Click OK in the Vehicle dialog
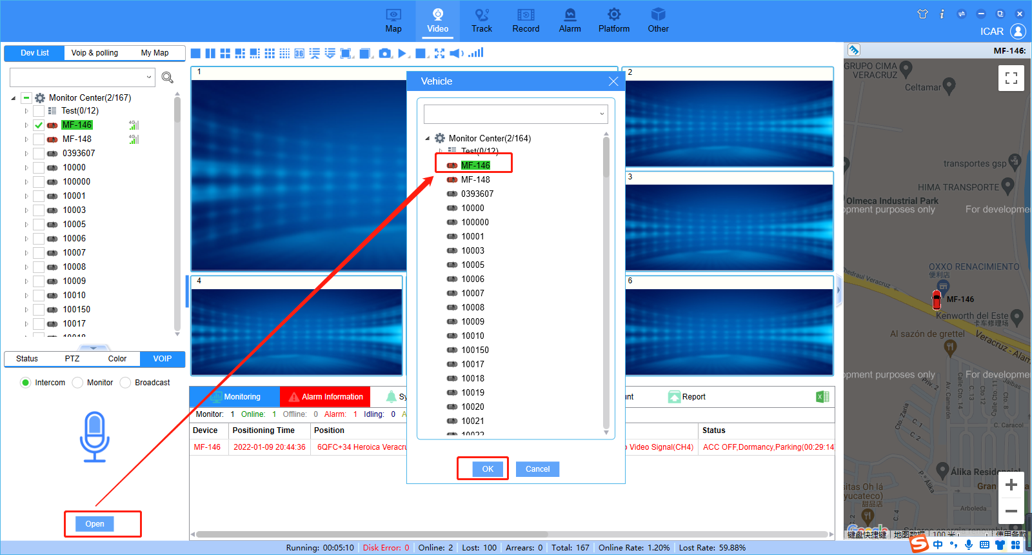 coord(488,469)
